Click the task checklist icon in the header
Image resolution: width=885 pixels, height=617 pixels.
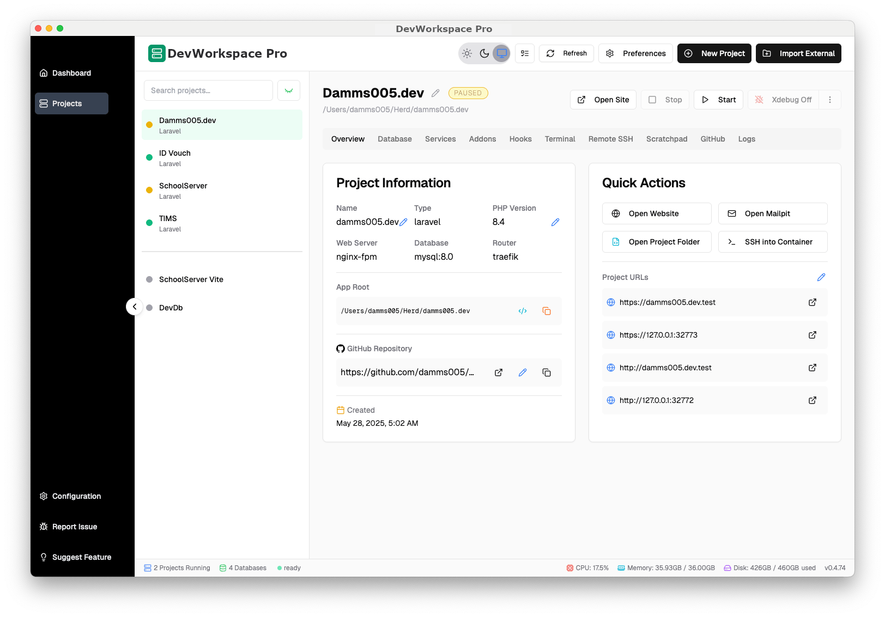click(524, 53)
